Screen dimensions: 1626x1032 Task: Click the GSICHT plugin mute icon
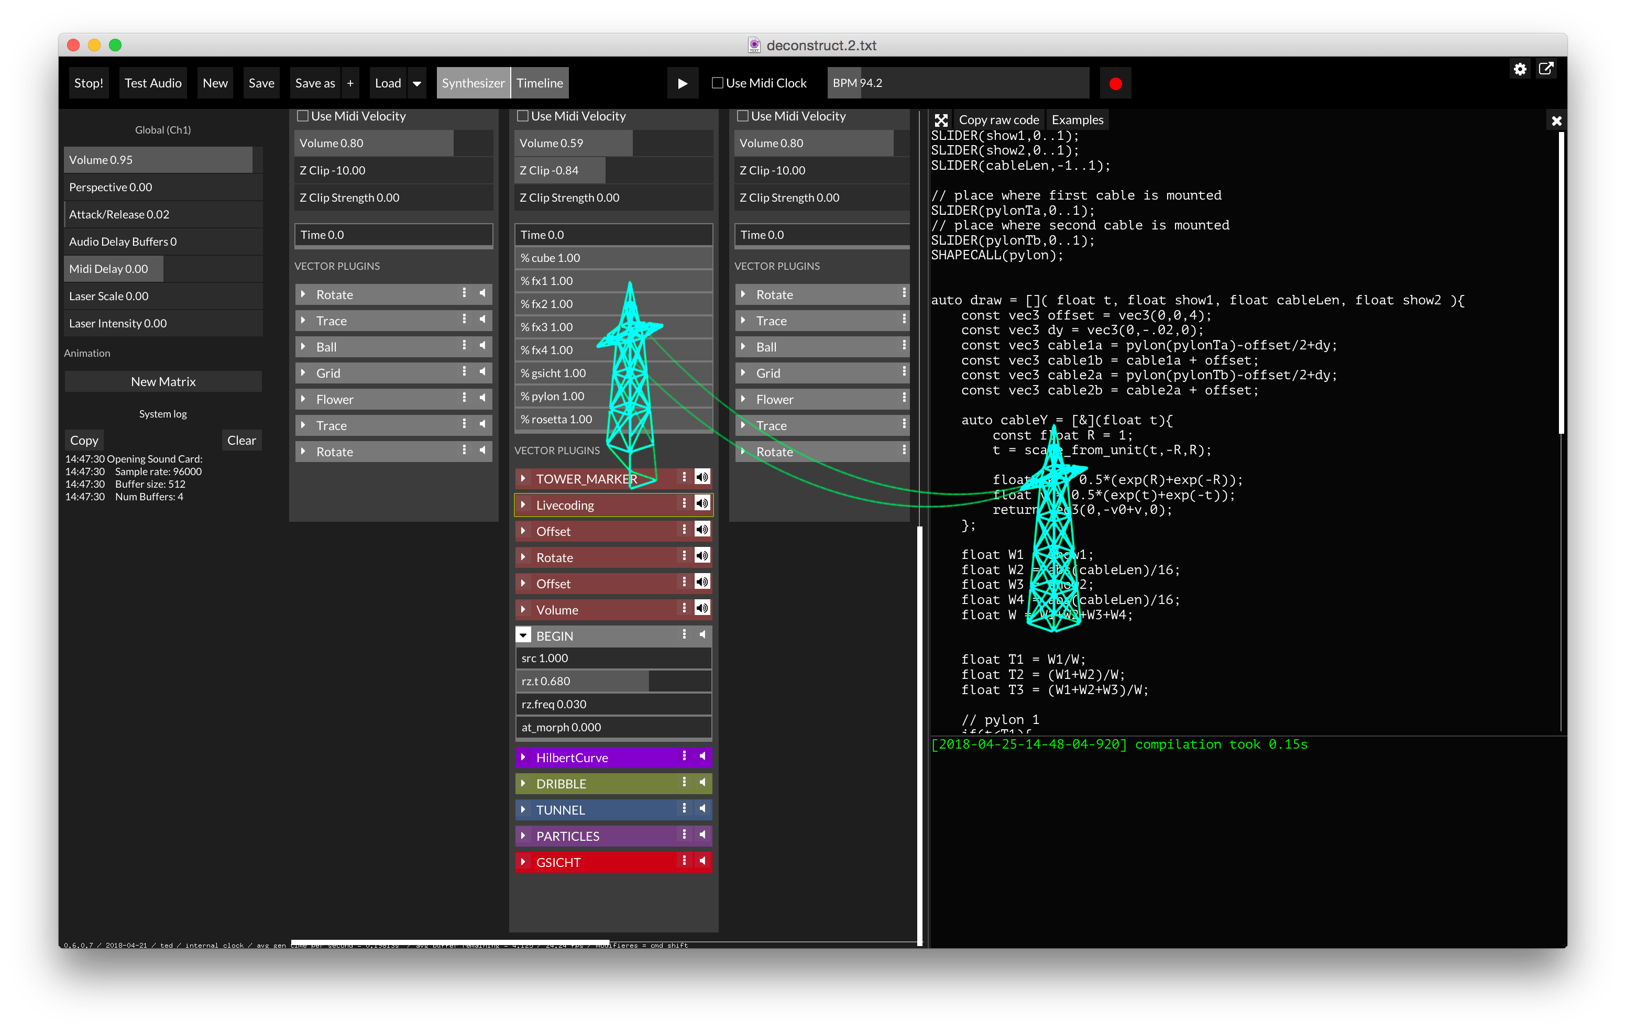coord(702,861)
